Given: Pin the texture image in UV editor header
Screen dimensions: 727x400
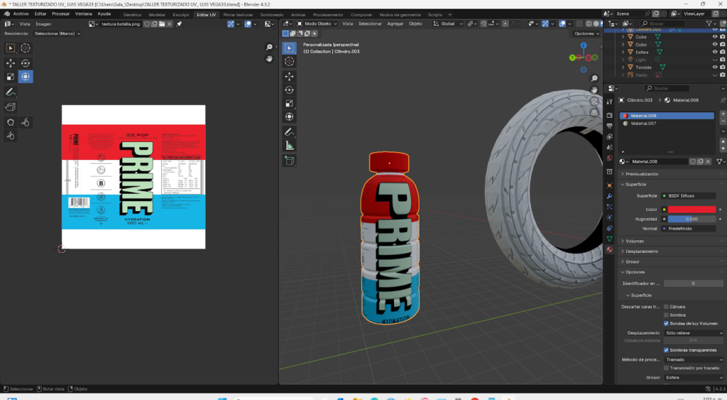Looking at the screenshot, I should (179, 24).
